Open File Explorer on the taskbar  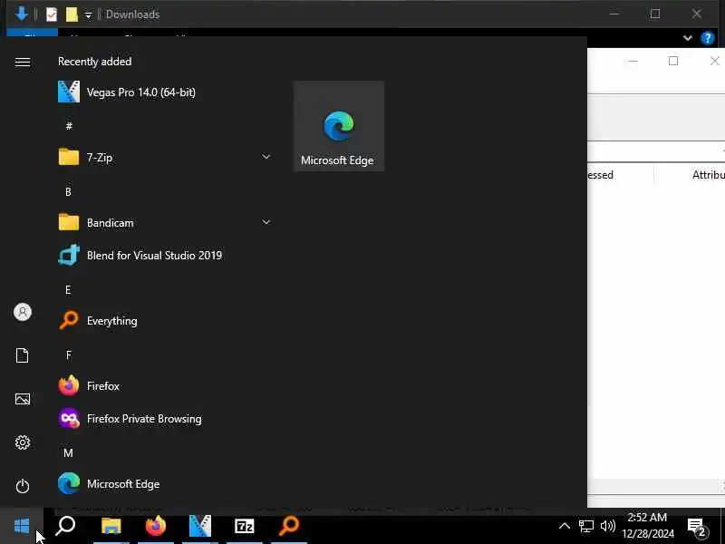pyautogui.click(x=111, y=526)
